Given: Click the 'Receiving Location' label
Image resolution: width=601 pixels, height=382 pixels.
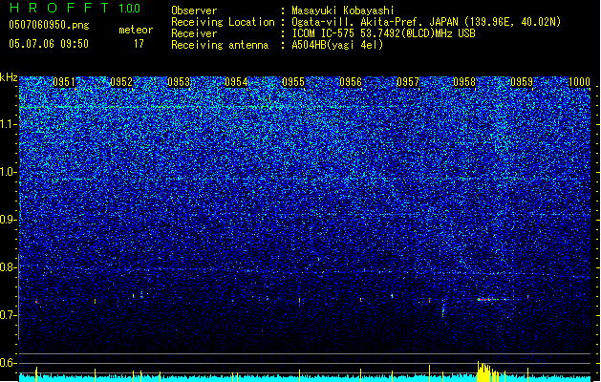Looking at the screenshot, I should click(x=223, y=22).
